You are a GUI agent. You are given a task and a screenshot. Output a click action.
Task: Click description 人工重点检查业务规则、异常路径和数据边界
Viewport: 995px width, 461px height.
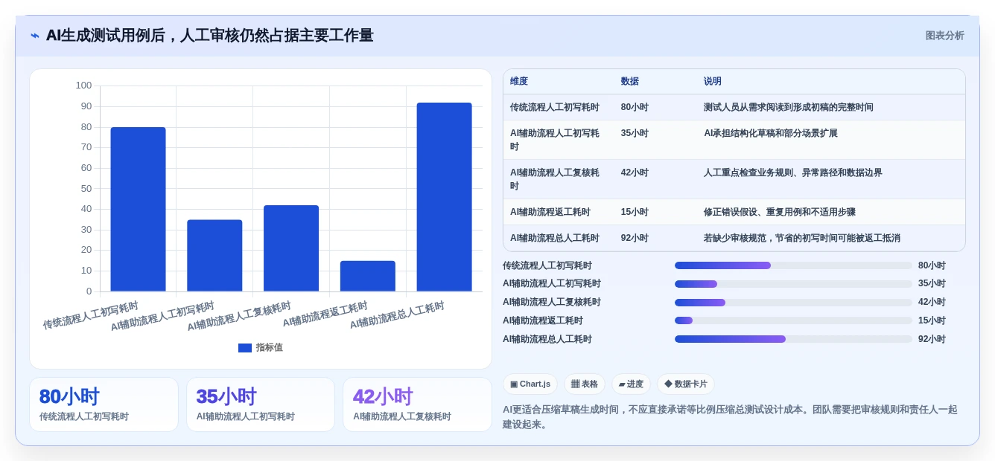coord(793,173)
